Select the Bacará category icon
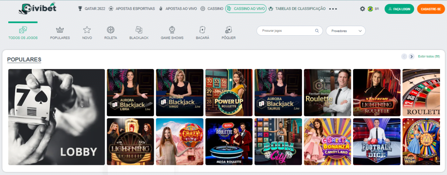 (202, 30)
